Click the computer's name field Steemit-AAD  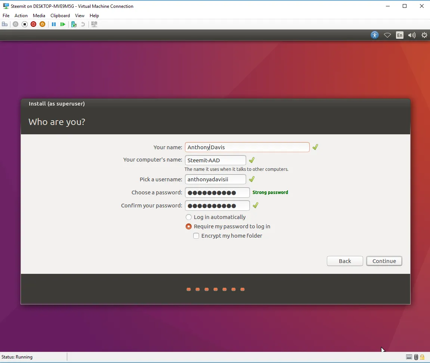pyautogui.click(x=215, y=160)
